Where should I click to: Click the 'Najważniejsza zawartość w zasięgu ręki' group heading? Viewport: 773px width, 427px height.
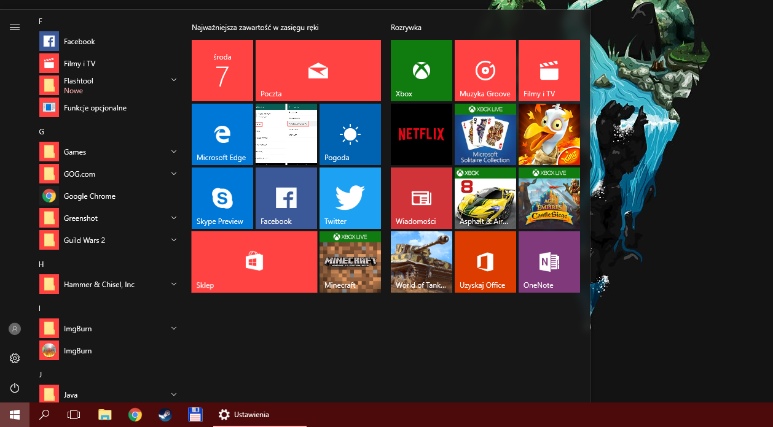click(x=255, y=28)
